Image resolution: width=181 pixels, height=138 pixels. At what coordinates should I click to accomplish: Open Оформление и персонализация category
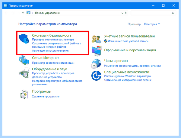click(x=130, y=50)
